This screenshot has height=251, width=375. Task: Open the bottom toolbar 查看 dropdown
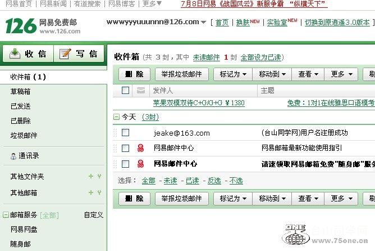[308, 199]
